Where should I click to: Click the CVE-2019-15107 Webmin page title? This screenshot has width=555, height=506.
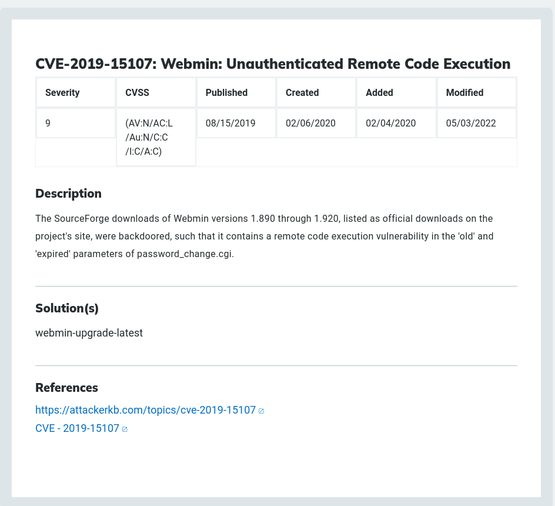(x=273, y=64)
